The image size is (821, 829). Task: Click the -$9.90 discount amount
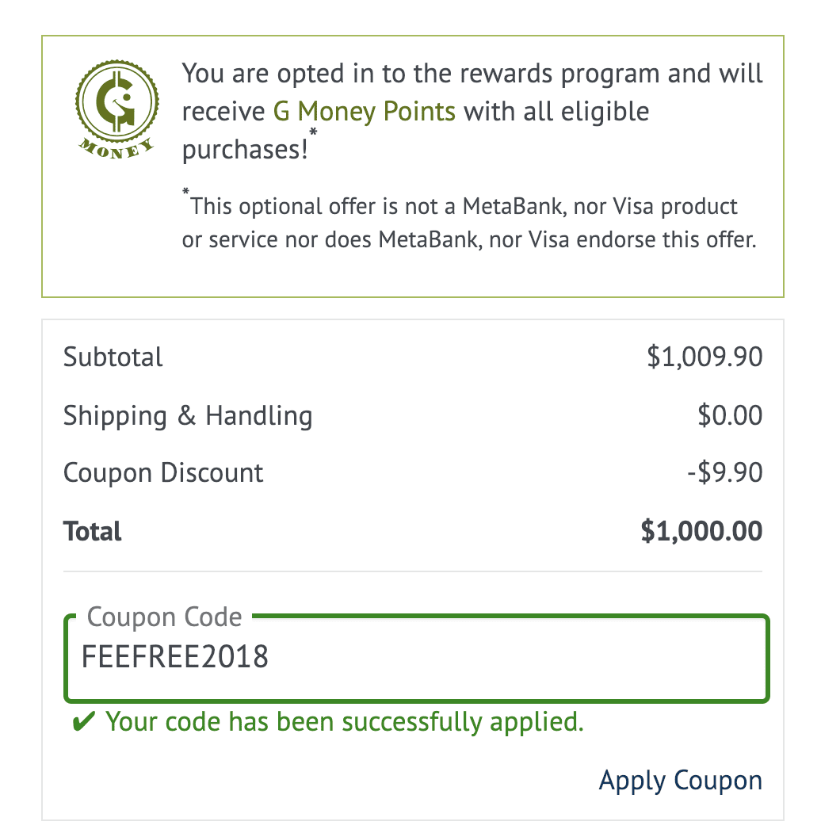pos(725,472)
